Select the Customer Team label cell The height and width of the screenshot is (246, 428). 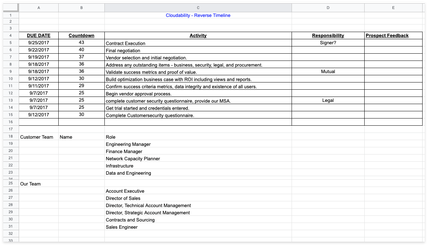coord(36,137)
